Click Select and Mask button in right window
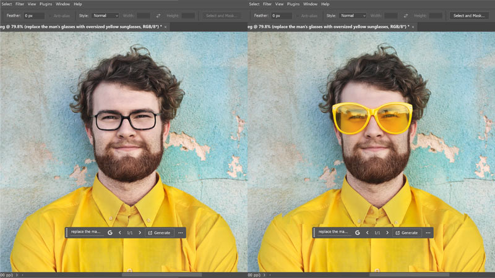 (x=469, y=15)
